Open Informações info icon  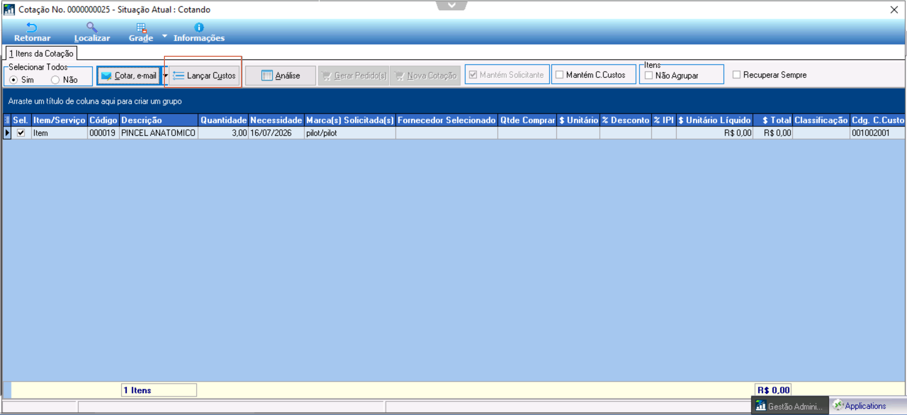[x=199, y=27]
